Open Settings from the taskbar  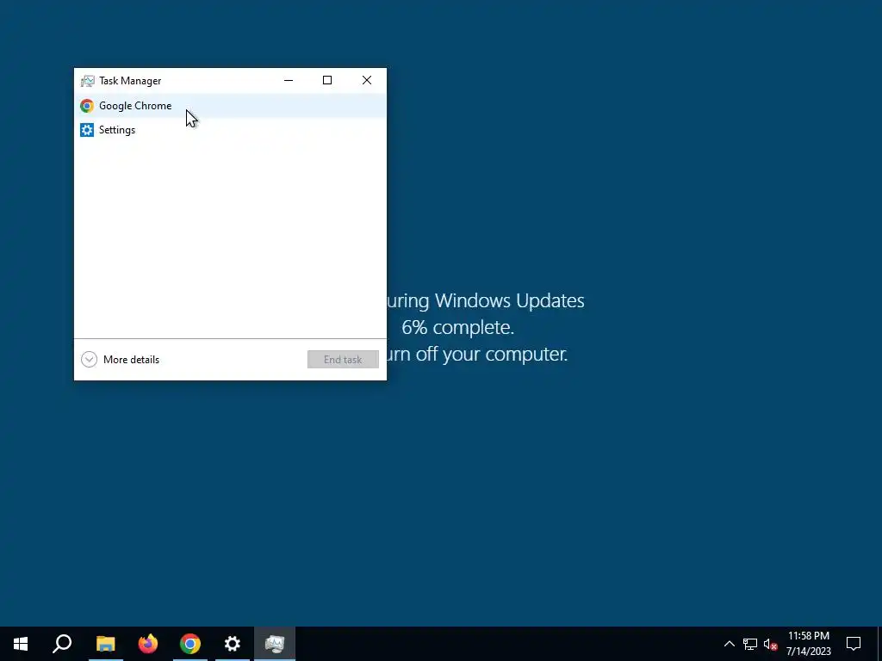233,644
